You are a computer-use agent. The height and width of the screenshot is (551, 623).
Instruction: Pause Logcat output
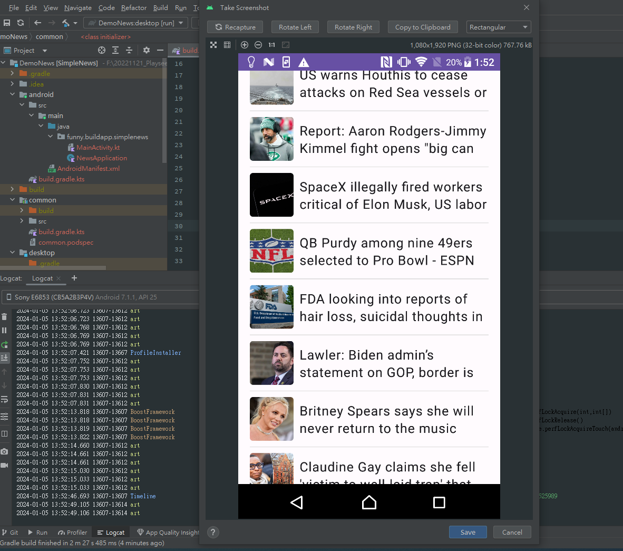point(4,331)
